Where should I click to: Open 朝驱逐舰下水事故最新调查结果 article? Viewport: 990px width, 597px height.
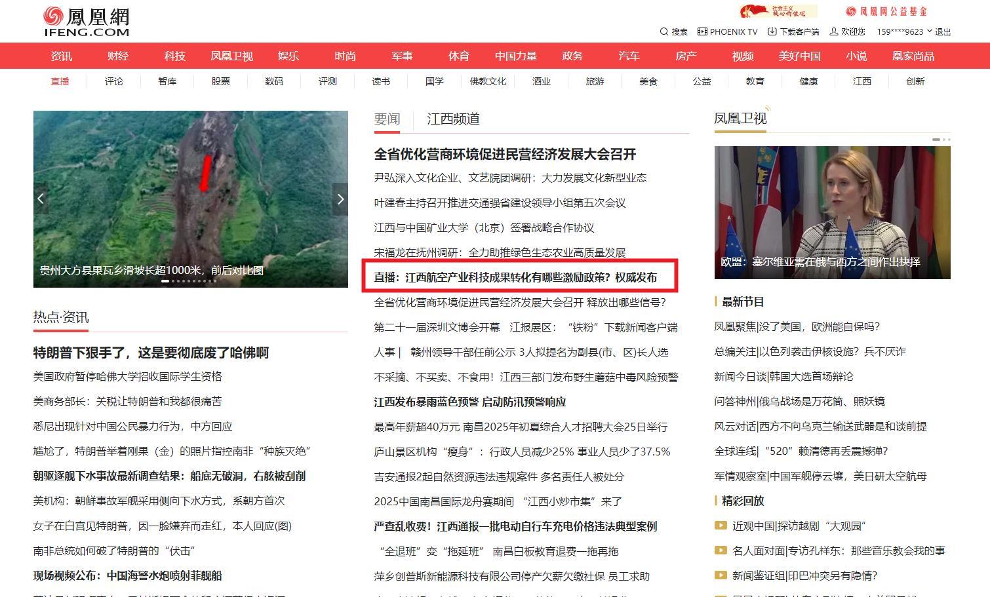(x=169, y=476)
